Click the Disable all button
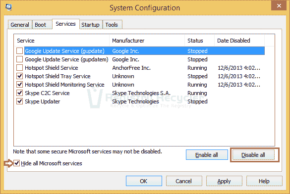Image resolution: width=290 pixels, height=194 pixels. coord(253,155)
